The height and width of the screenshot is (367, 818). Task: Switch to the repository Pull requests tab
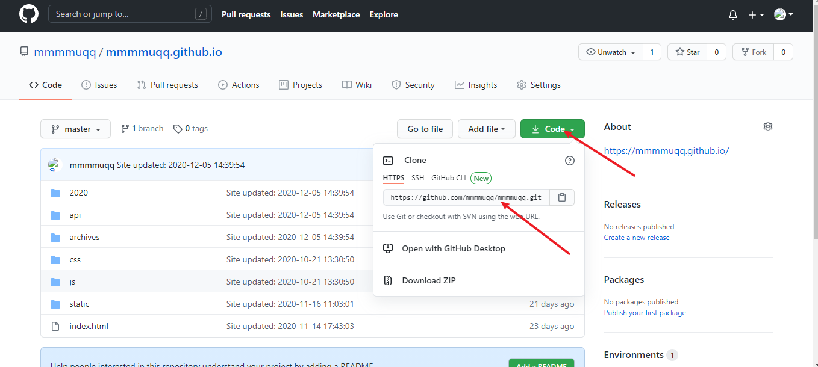click(x=167, y=85)
